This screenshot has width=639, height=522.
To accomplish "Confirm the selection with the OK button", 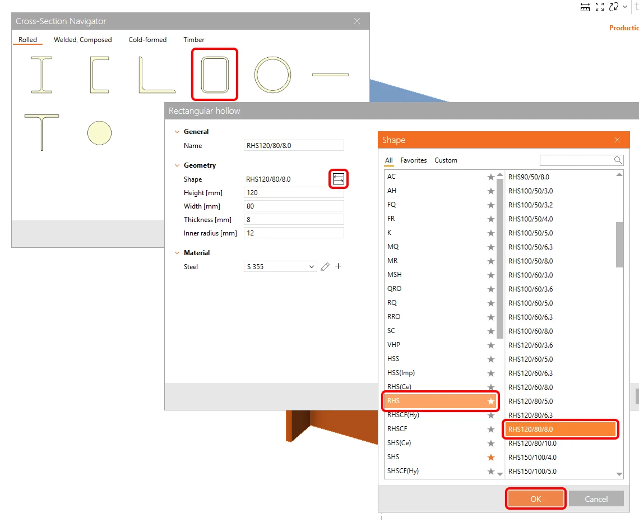I will click(x=535, y=499).
